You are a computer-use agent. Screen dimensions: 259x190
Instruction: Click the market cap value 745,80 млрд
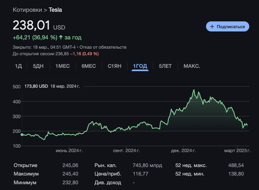tap(147, 165)
